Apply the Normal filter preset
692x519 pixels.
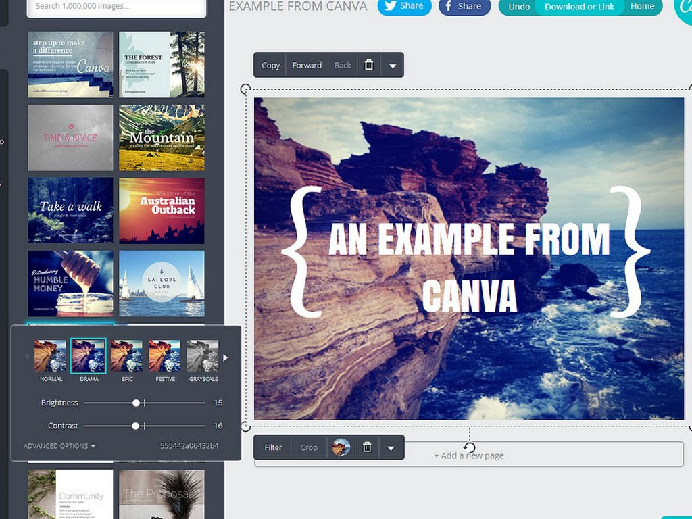click(51, 356)
